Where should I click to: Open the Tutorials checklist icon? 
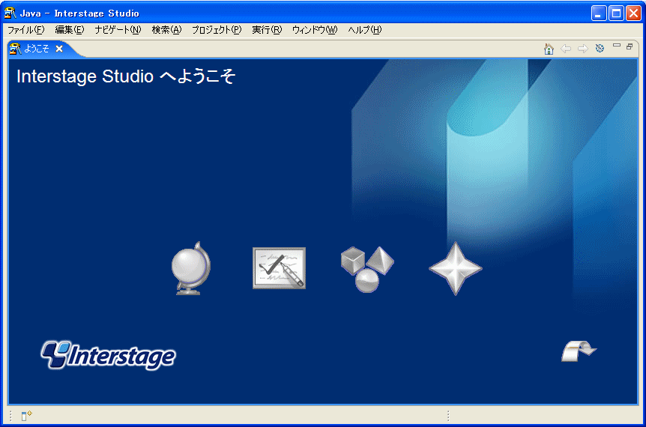(279, 268)
